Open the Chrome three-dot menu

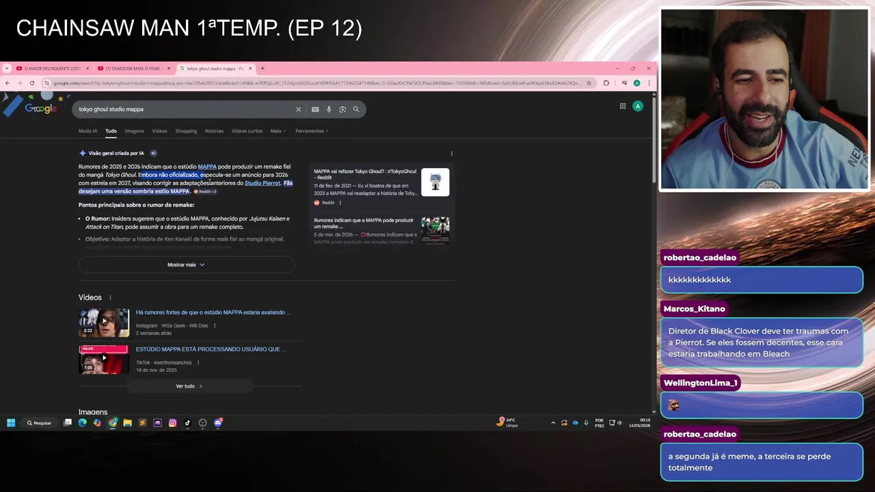649,83
